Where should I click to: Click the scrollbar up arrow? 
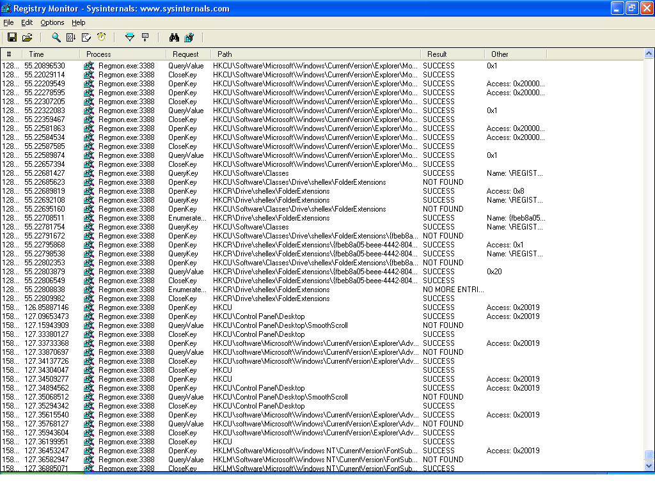[649, 54]
